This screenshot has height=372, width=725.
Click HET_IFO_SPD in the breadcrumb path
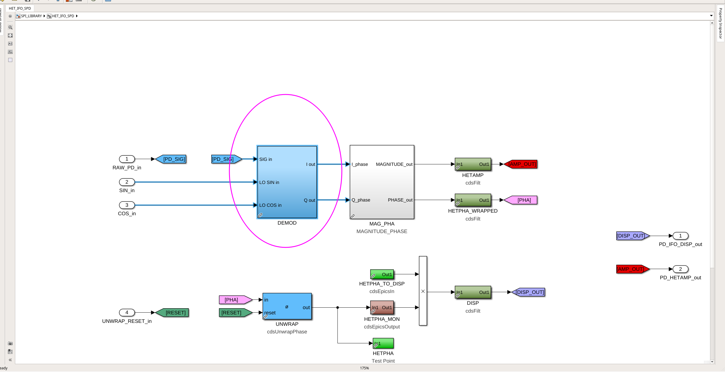63,16
